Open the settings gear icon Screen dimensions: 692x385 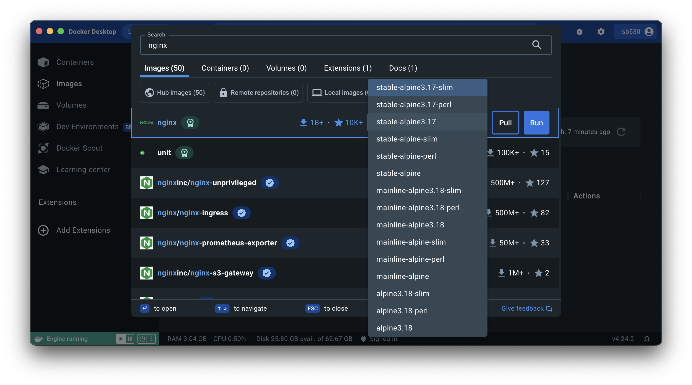tap(601, 32)
